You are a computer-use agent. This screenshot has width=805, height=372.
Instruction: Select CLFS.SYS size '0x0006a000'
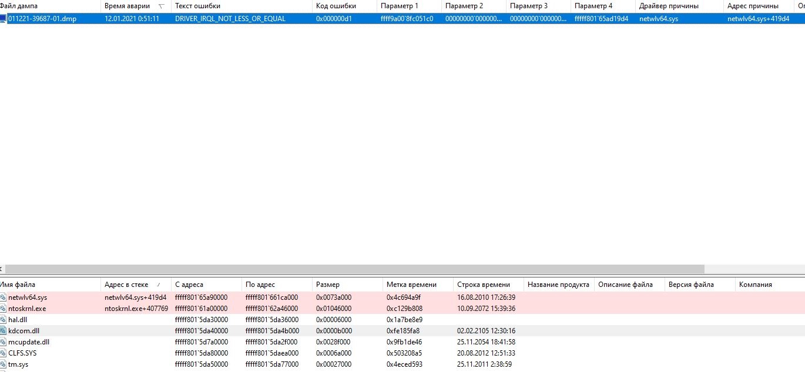point(334,353)
